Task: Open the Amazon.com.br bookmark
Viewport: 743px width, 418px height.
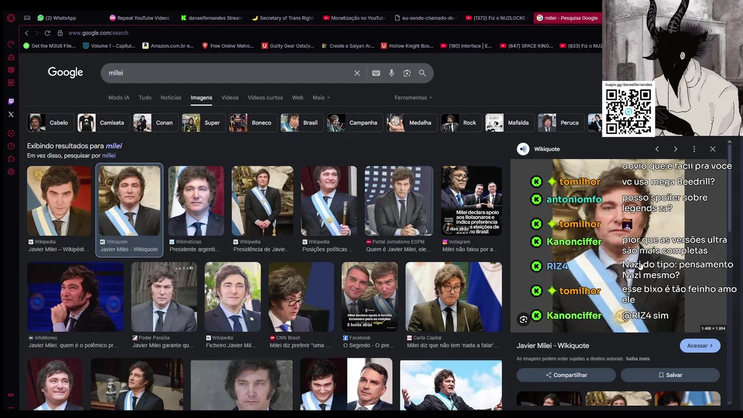Action: [x=168, y=46]
